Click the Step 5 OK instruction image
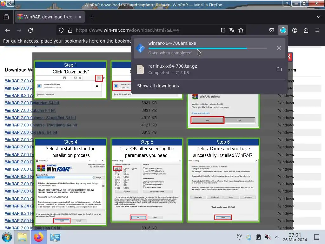 coord(147,180)
